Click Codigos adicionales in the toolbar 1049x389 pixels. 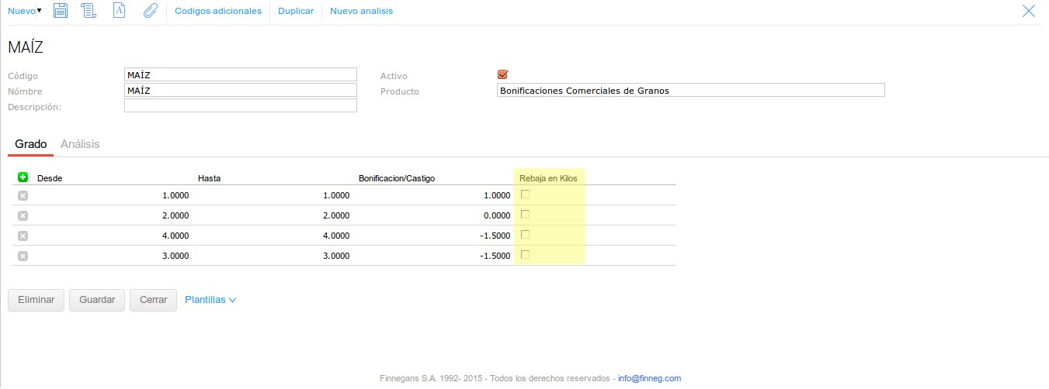click(218, 11)
